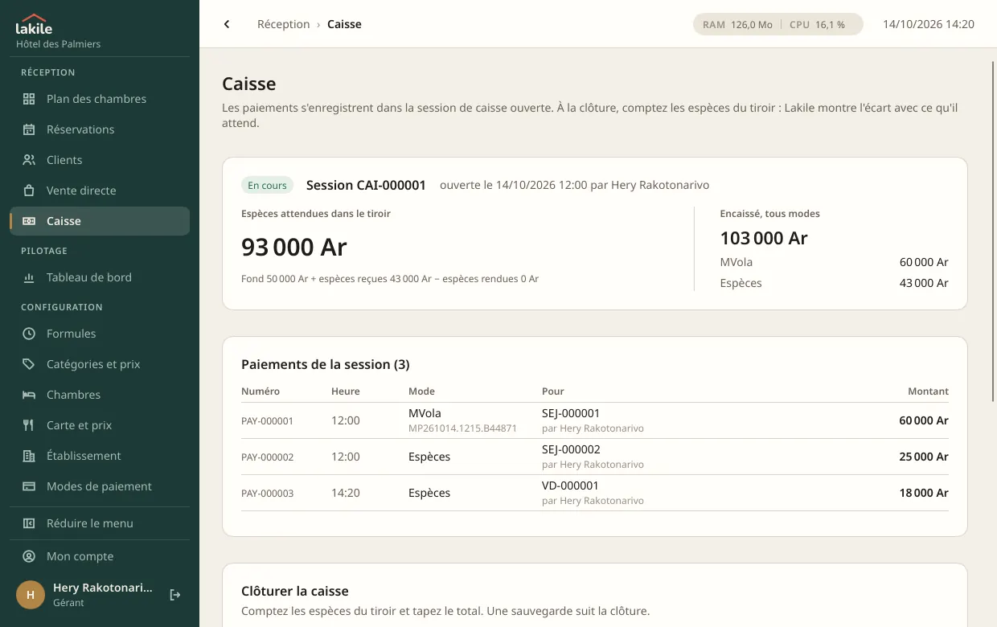Click the H user avatar
This screenshot has width=997, height=627.
[31, 595]
